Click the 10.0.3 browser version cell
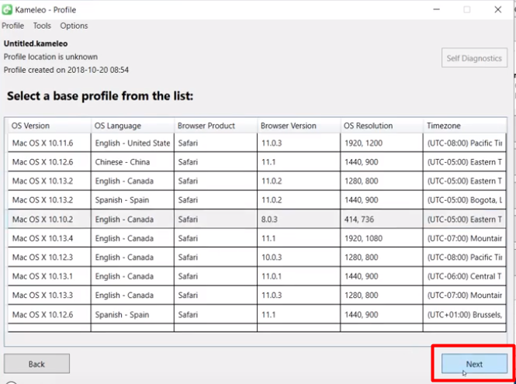This screenshot has height=384, width=516. pos(299,258)
